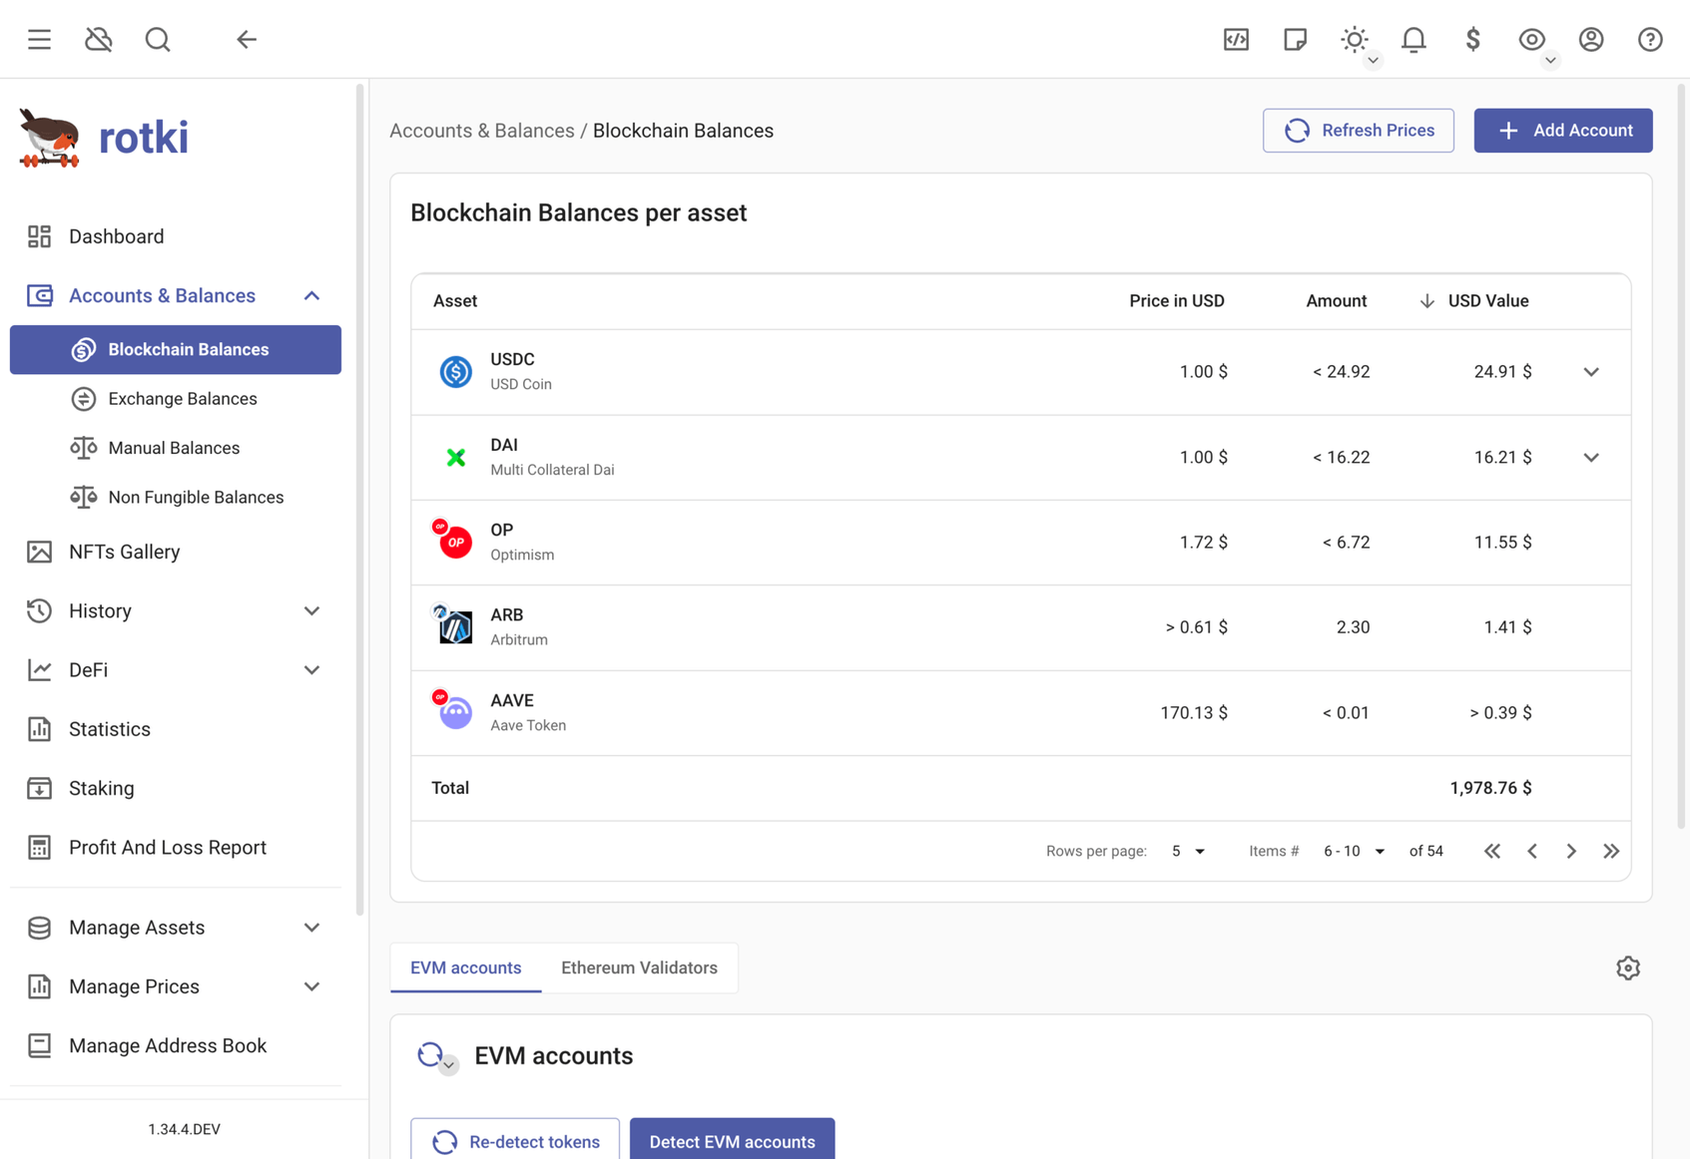Click the DAI asset icon

tap(455, 458)
